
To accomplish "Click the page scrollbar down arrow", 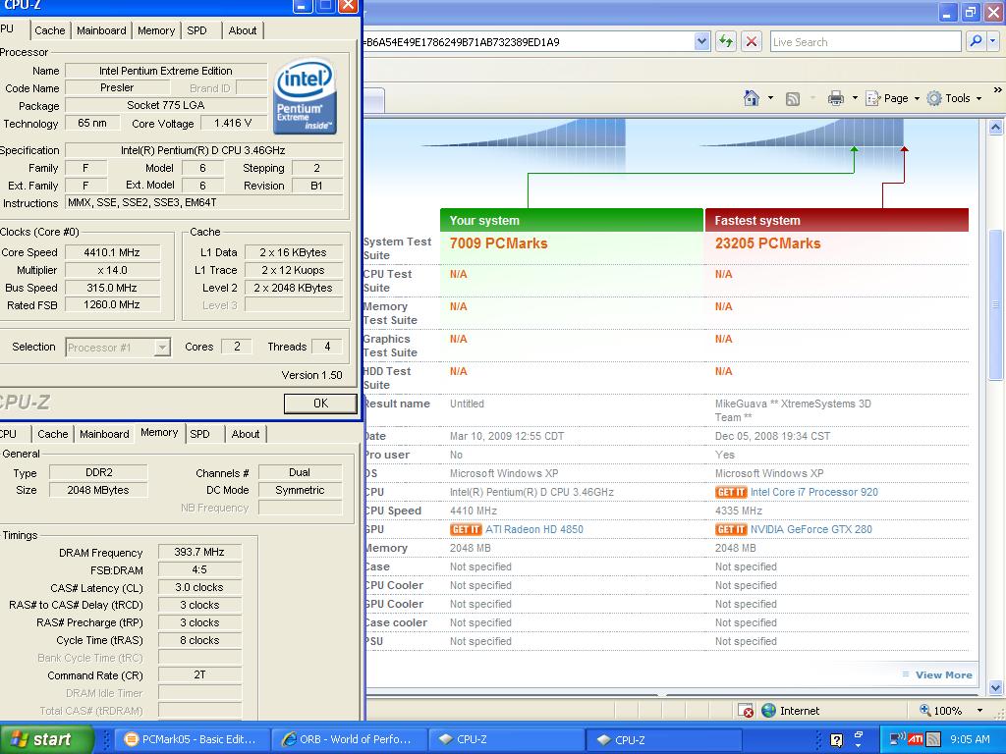I will tap(995, 688).
